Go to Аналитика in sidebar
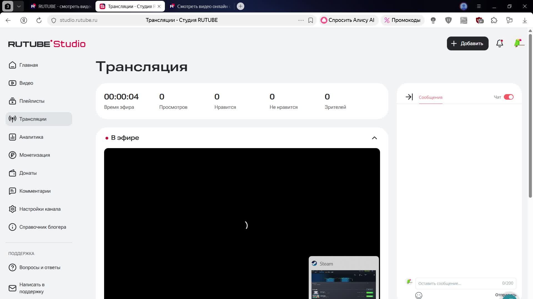Viewport: 533px width, 299px height. point(31,137)
